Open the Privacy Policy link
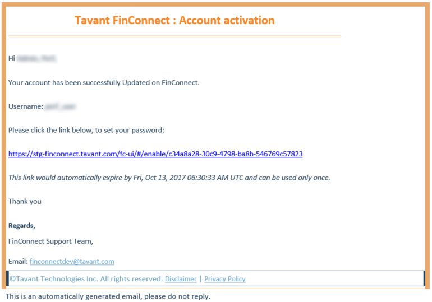Screen dimensions: 432x302 tap(225, 279)
